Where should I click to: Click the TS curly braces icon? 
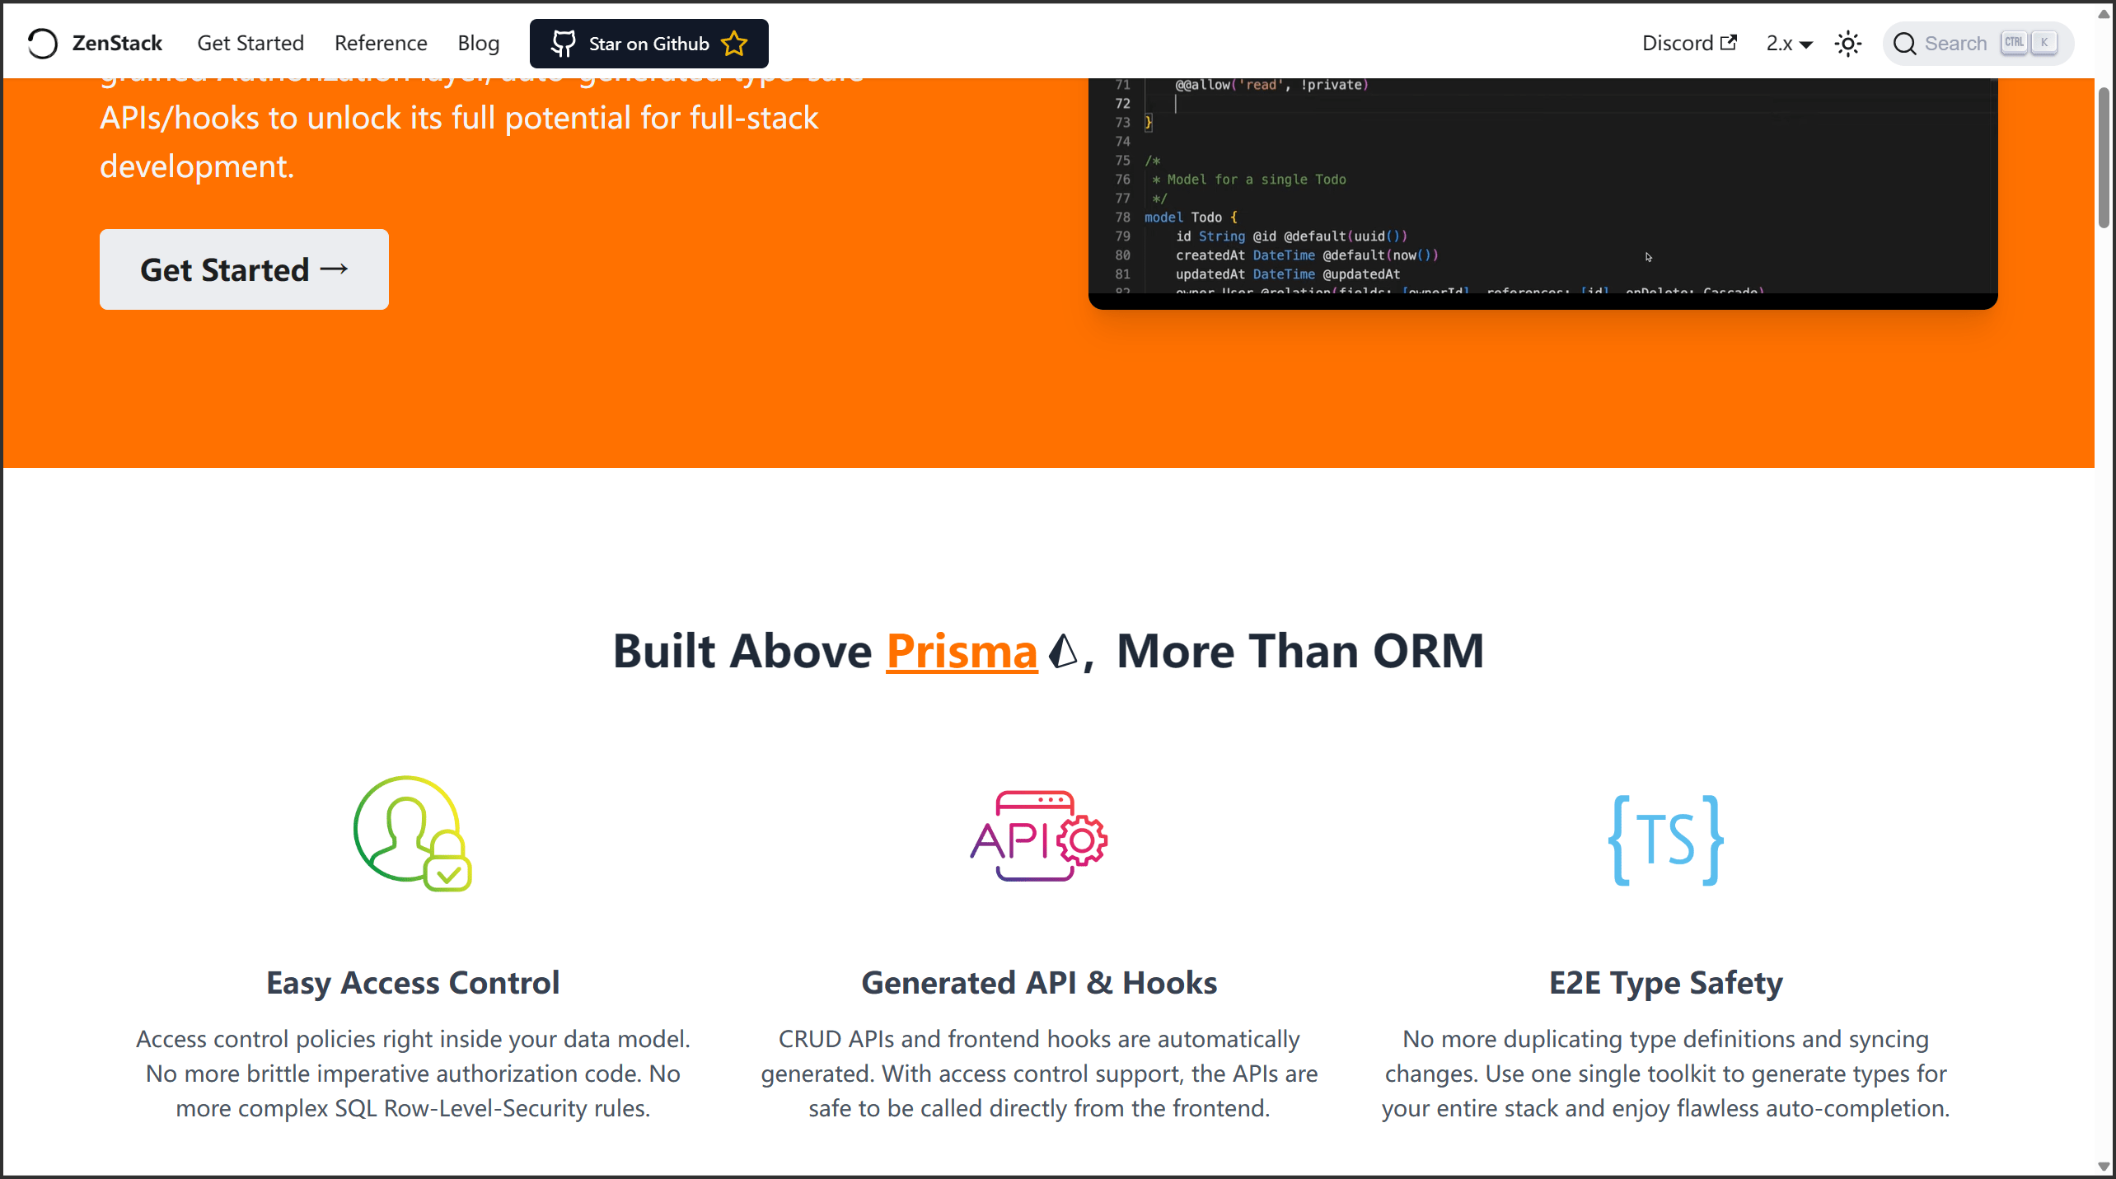1665,840
